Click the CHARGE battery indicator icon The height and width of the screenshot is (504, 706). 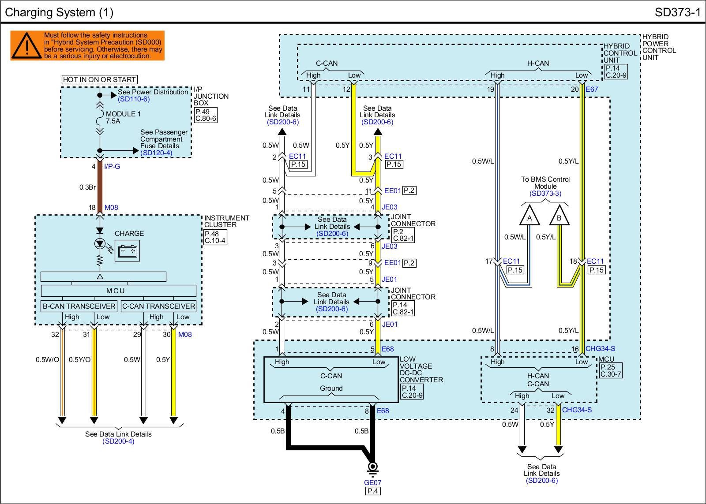pos(127,251)
